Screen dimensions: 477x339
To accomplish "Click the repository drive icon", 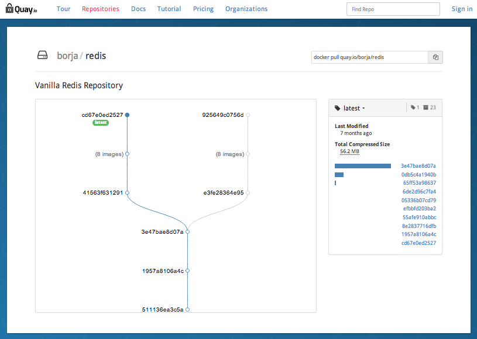I will (x=42, y=56).
